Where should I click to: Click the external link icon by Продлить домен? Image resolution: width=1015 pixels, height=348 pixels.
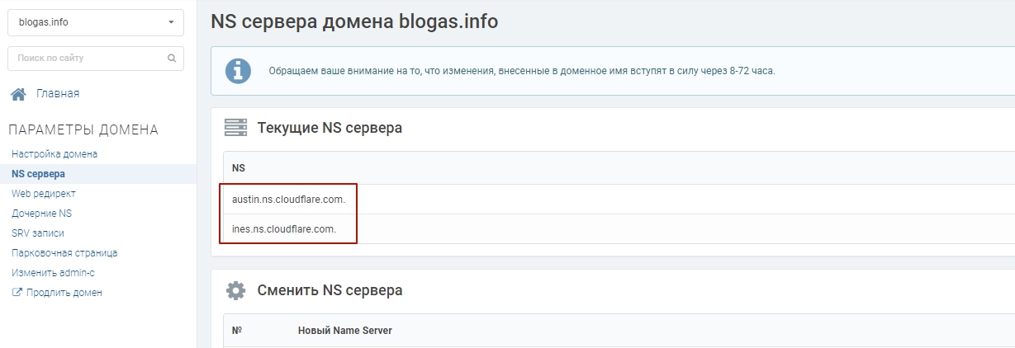click(17, 293)
